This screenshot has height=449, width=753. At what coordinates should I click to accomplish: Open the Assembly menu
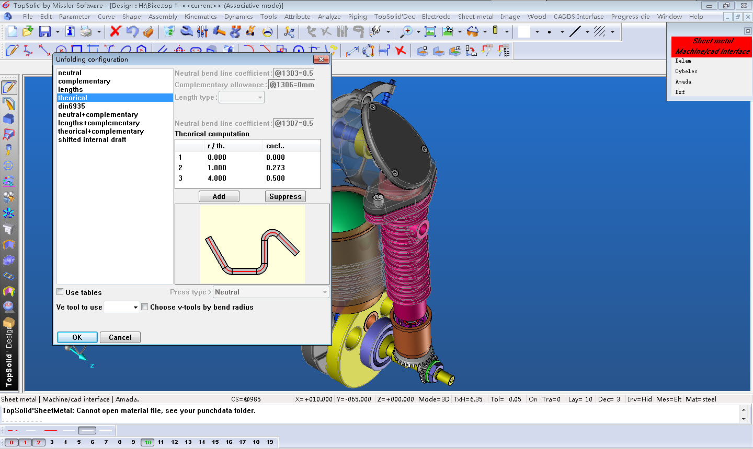pyautogui.click(x=163, y=17)
